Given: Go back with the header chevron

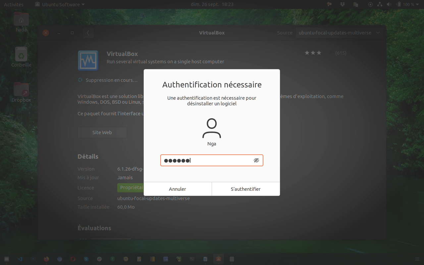Looking at the screenshot, I should [88, 33].
